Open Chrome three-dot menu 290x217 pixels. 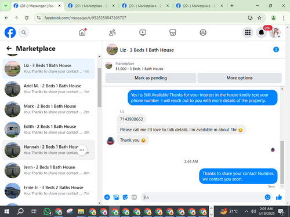click(x=284, y=18)
